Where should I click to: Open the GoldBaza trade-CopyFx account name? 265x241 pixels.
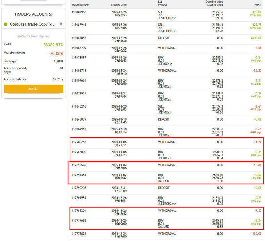pos(33,24)
